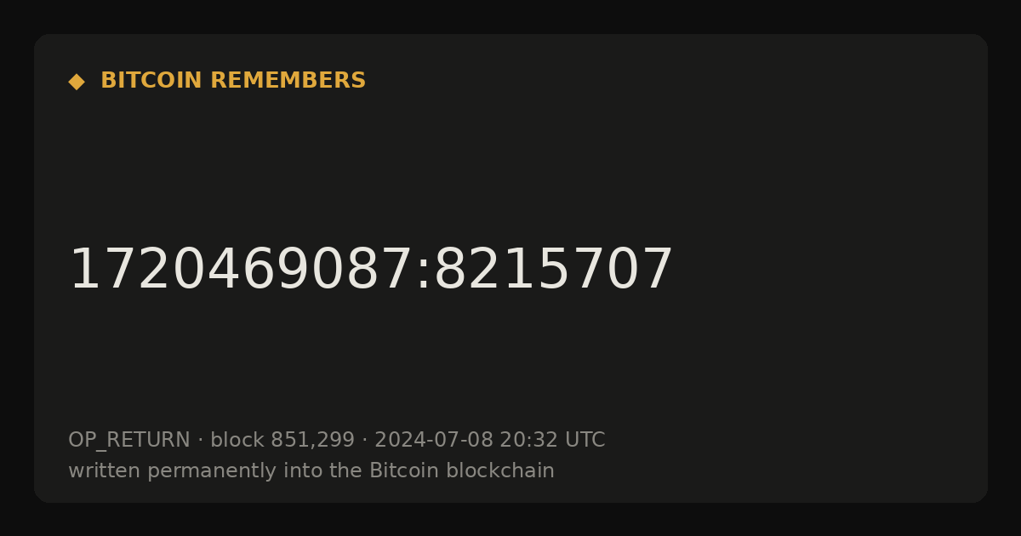Click the large message 1720469087:8215707
Image resolution: width=1021 pixels, height=536 pixels.
click(371, 270)
